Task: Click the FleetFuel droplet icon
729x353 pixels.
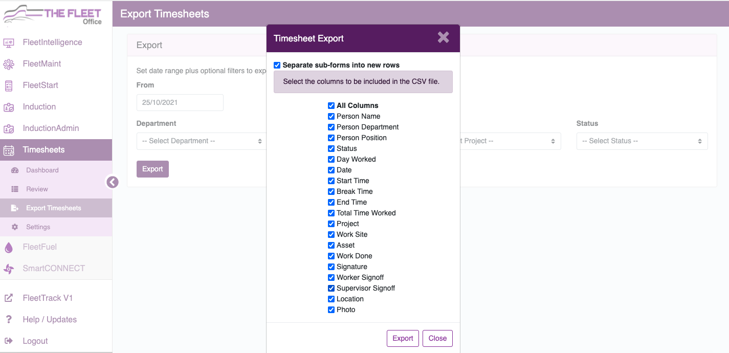Action: 9,248
